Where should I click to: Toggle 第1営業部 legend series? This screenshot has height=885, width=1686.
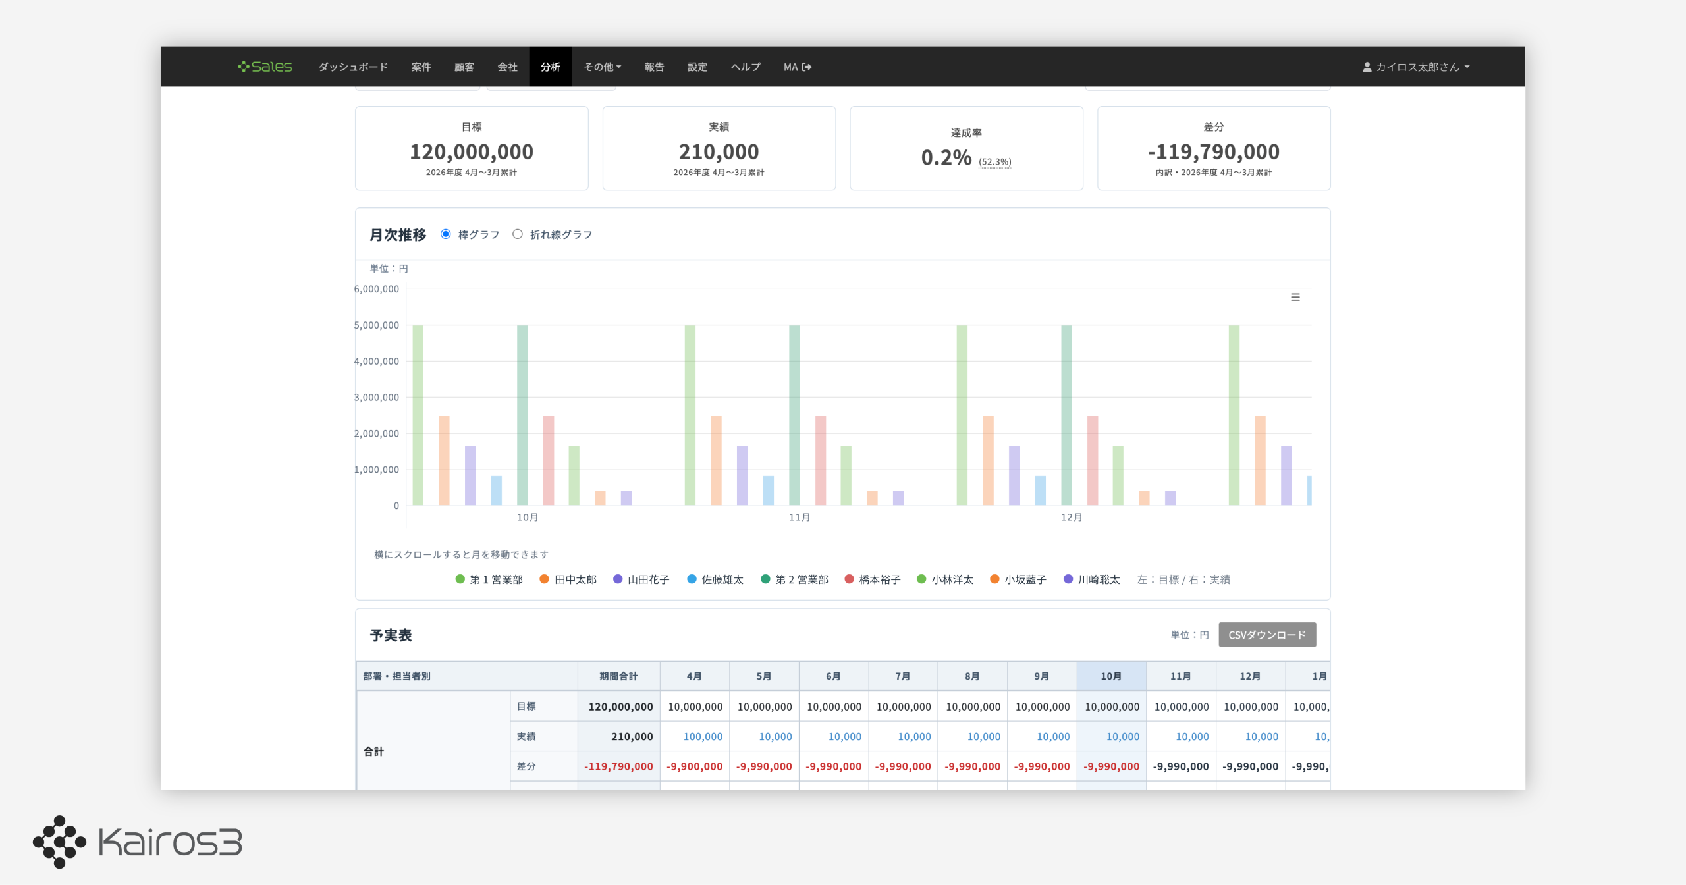pyautogui.click(x=489, y=579)
